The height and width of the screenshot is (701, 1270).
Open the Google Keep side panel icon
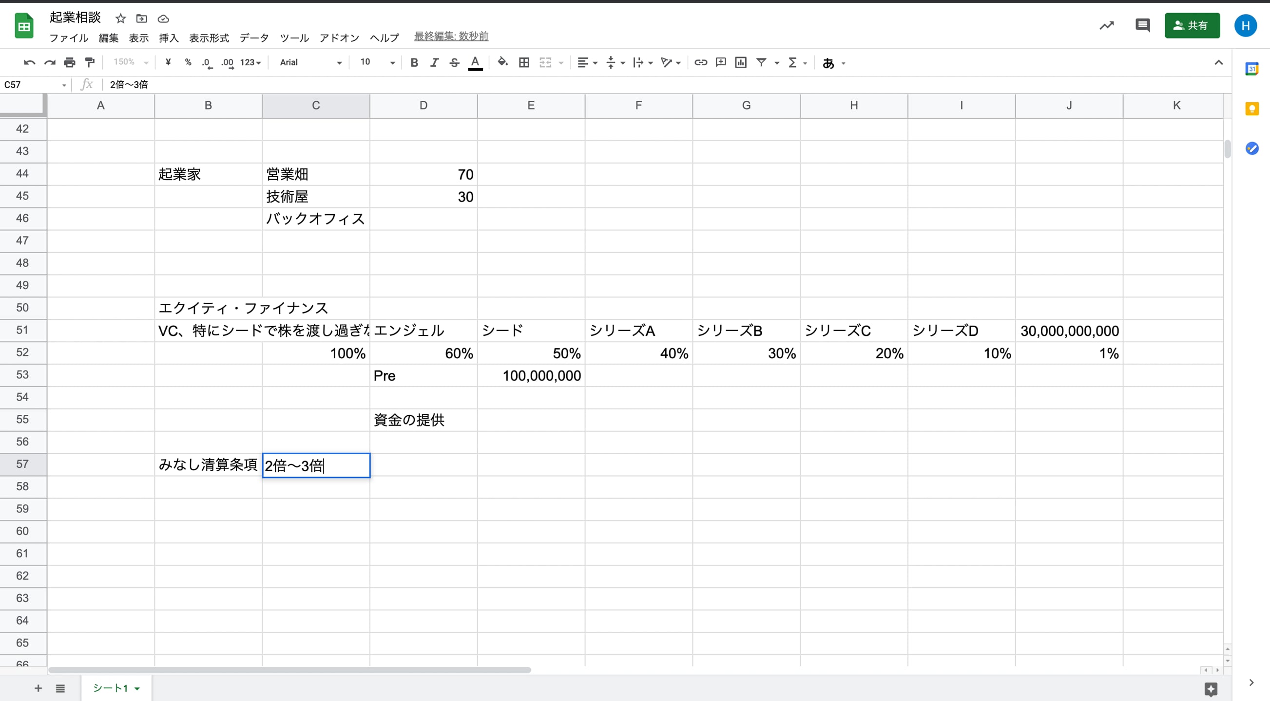[1252, 109]
